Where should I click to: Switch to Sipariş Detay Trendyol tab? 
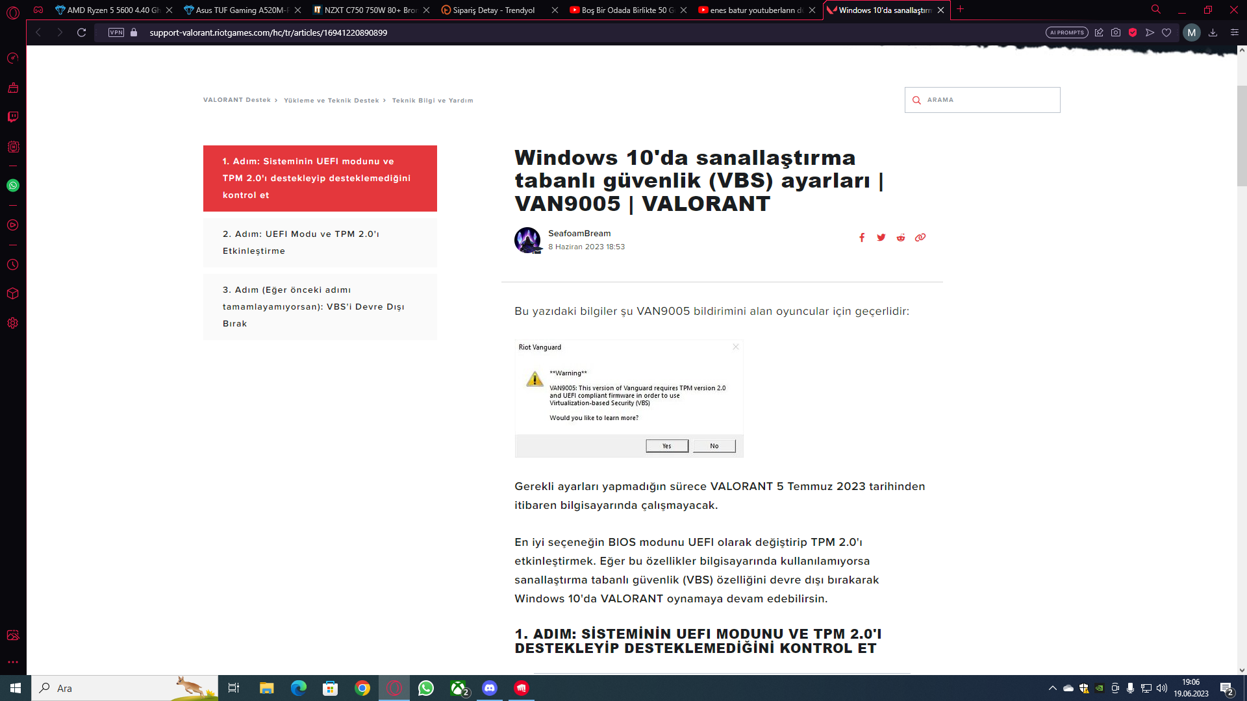coord(494,10)
